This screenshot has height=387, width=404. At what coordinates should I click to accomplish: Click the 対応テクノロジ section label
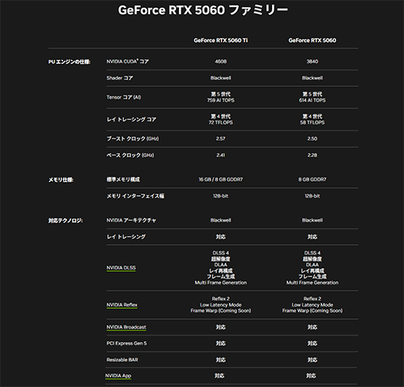[x=65, y=220]
